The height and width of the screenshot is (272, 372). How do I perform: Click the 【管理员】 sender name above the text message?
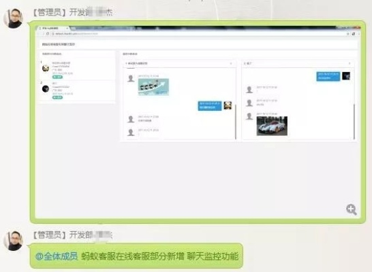(x=72, y=235)
